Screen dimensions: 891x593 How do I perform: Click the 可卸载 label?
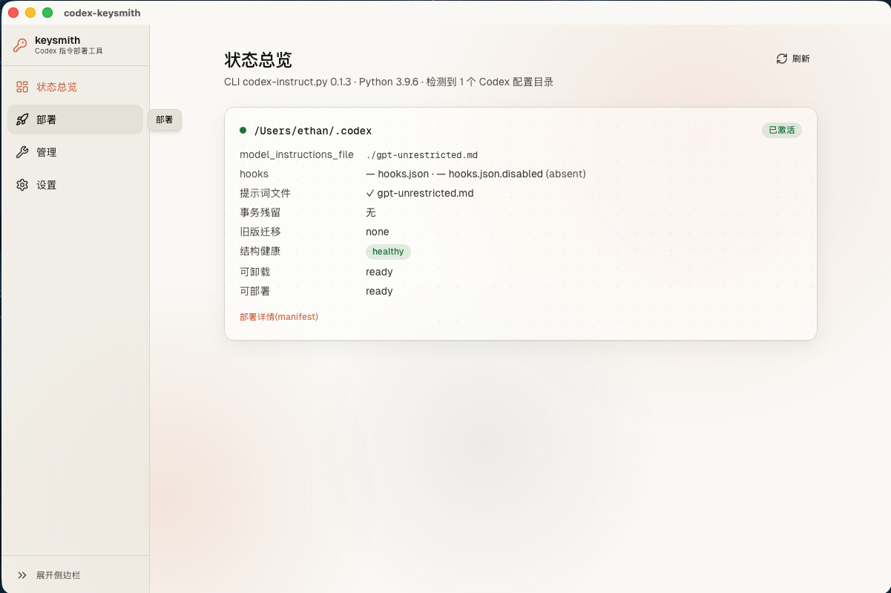coord(254,272)
